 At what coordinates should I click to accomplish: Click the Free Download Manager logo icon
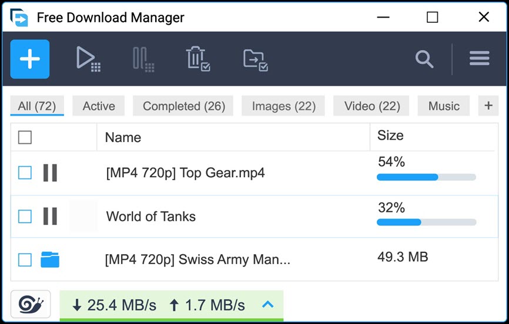click(19, 17)
